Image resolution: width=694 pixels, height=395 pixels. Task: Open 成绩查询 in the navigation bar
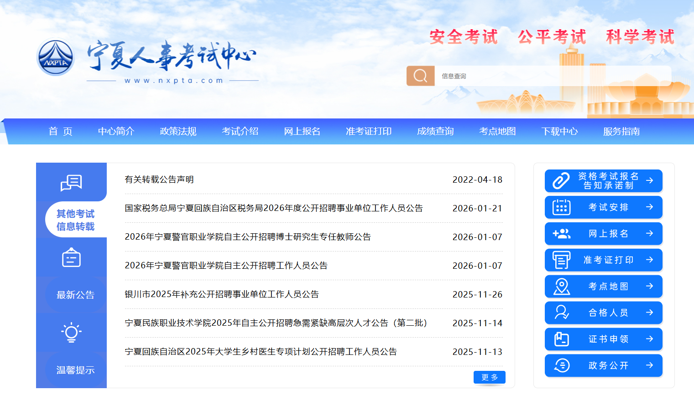(435, 132)
